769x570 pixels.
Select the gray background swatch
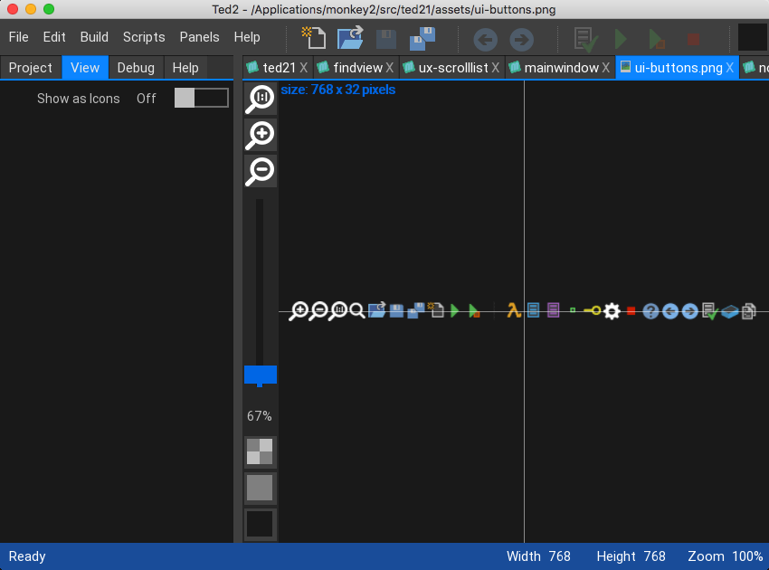261,488
